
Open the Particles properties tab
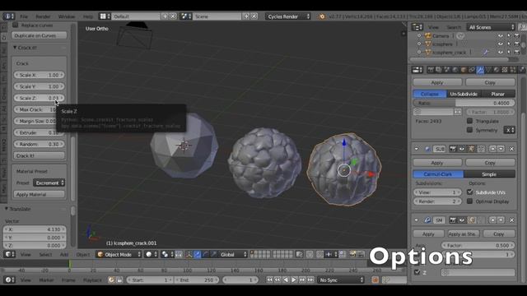point(513,70)
